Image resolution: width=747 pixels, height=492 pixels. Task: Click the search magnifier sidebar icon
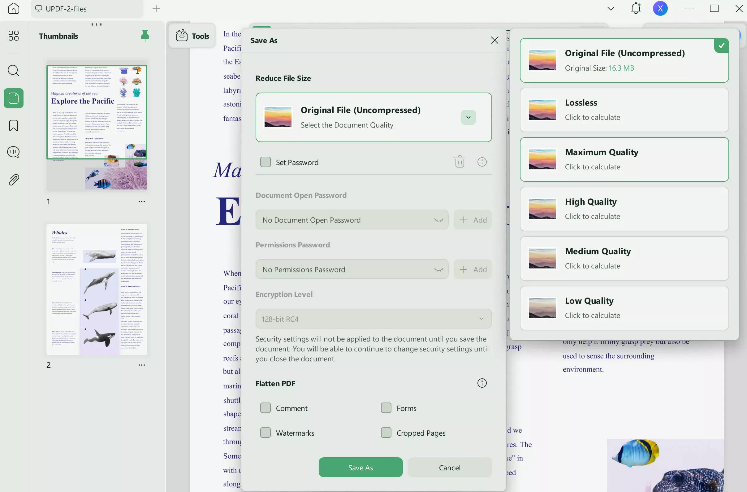coord(14,70)
